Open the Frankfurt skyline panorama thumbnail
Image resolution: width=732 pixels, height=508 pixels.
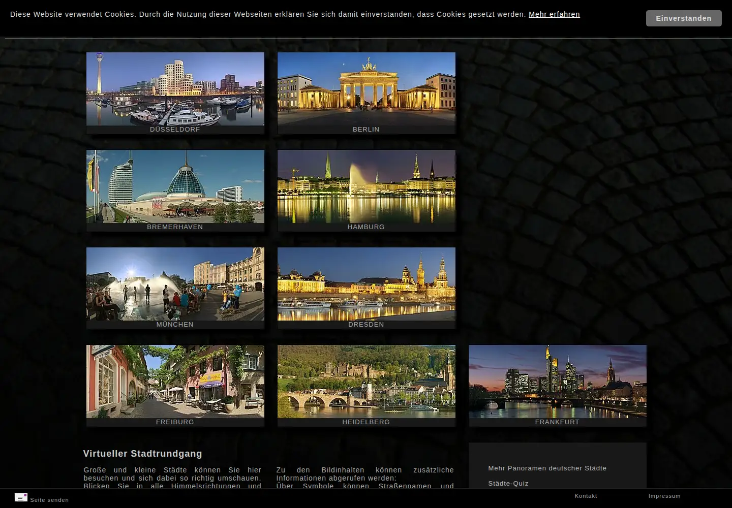[x=558, y=382]
